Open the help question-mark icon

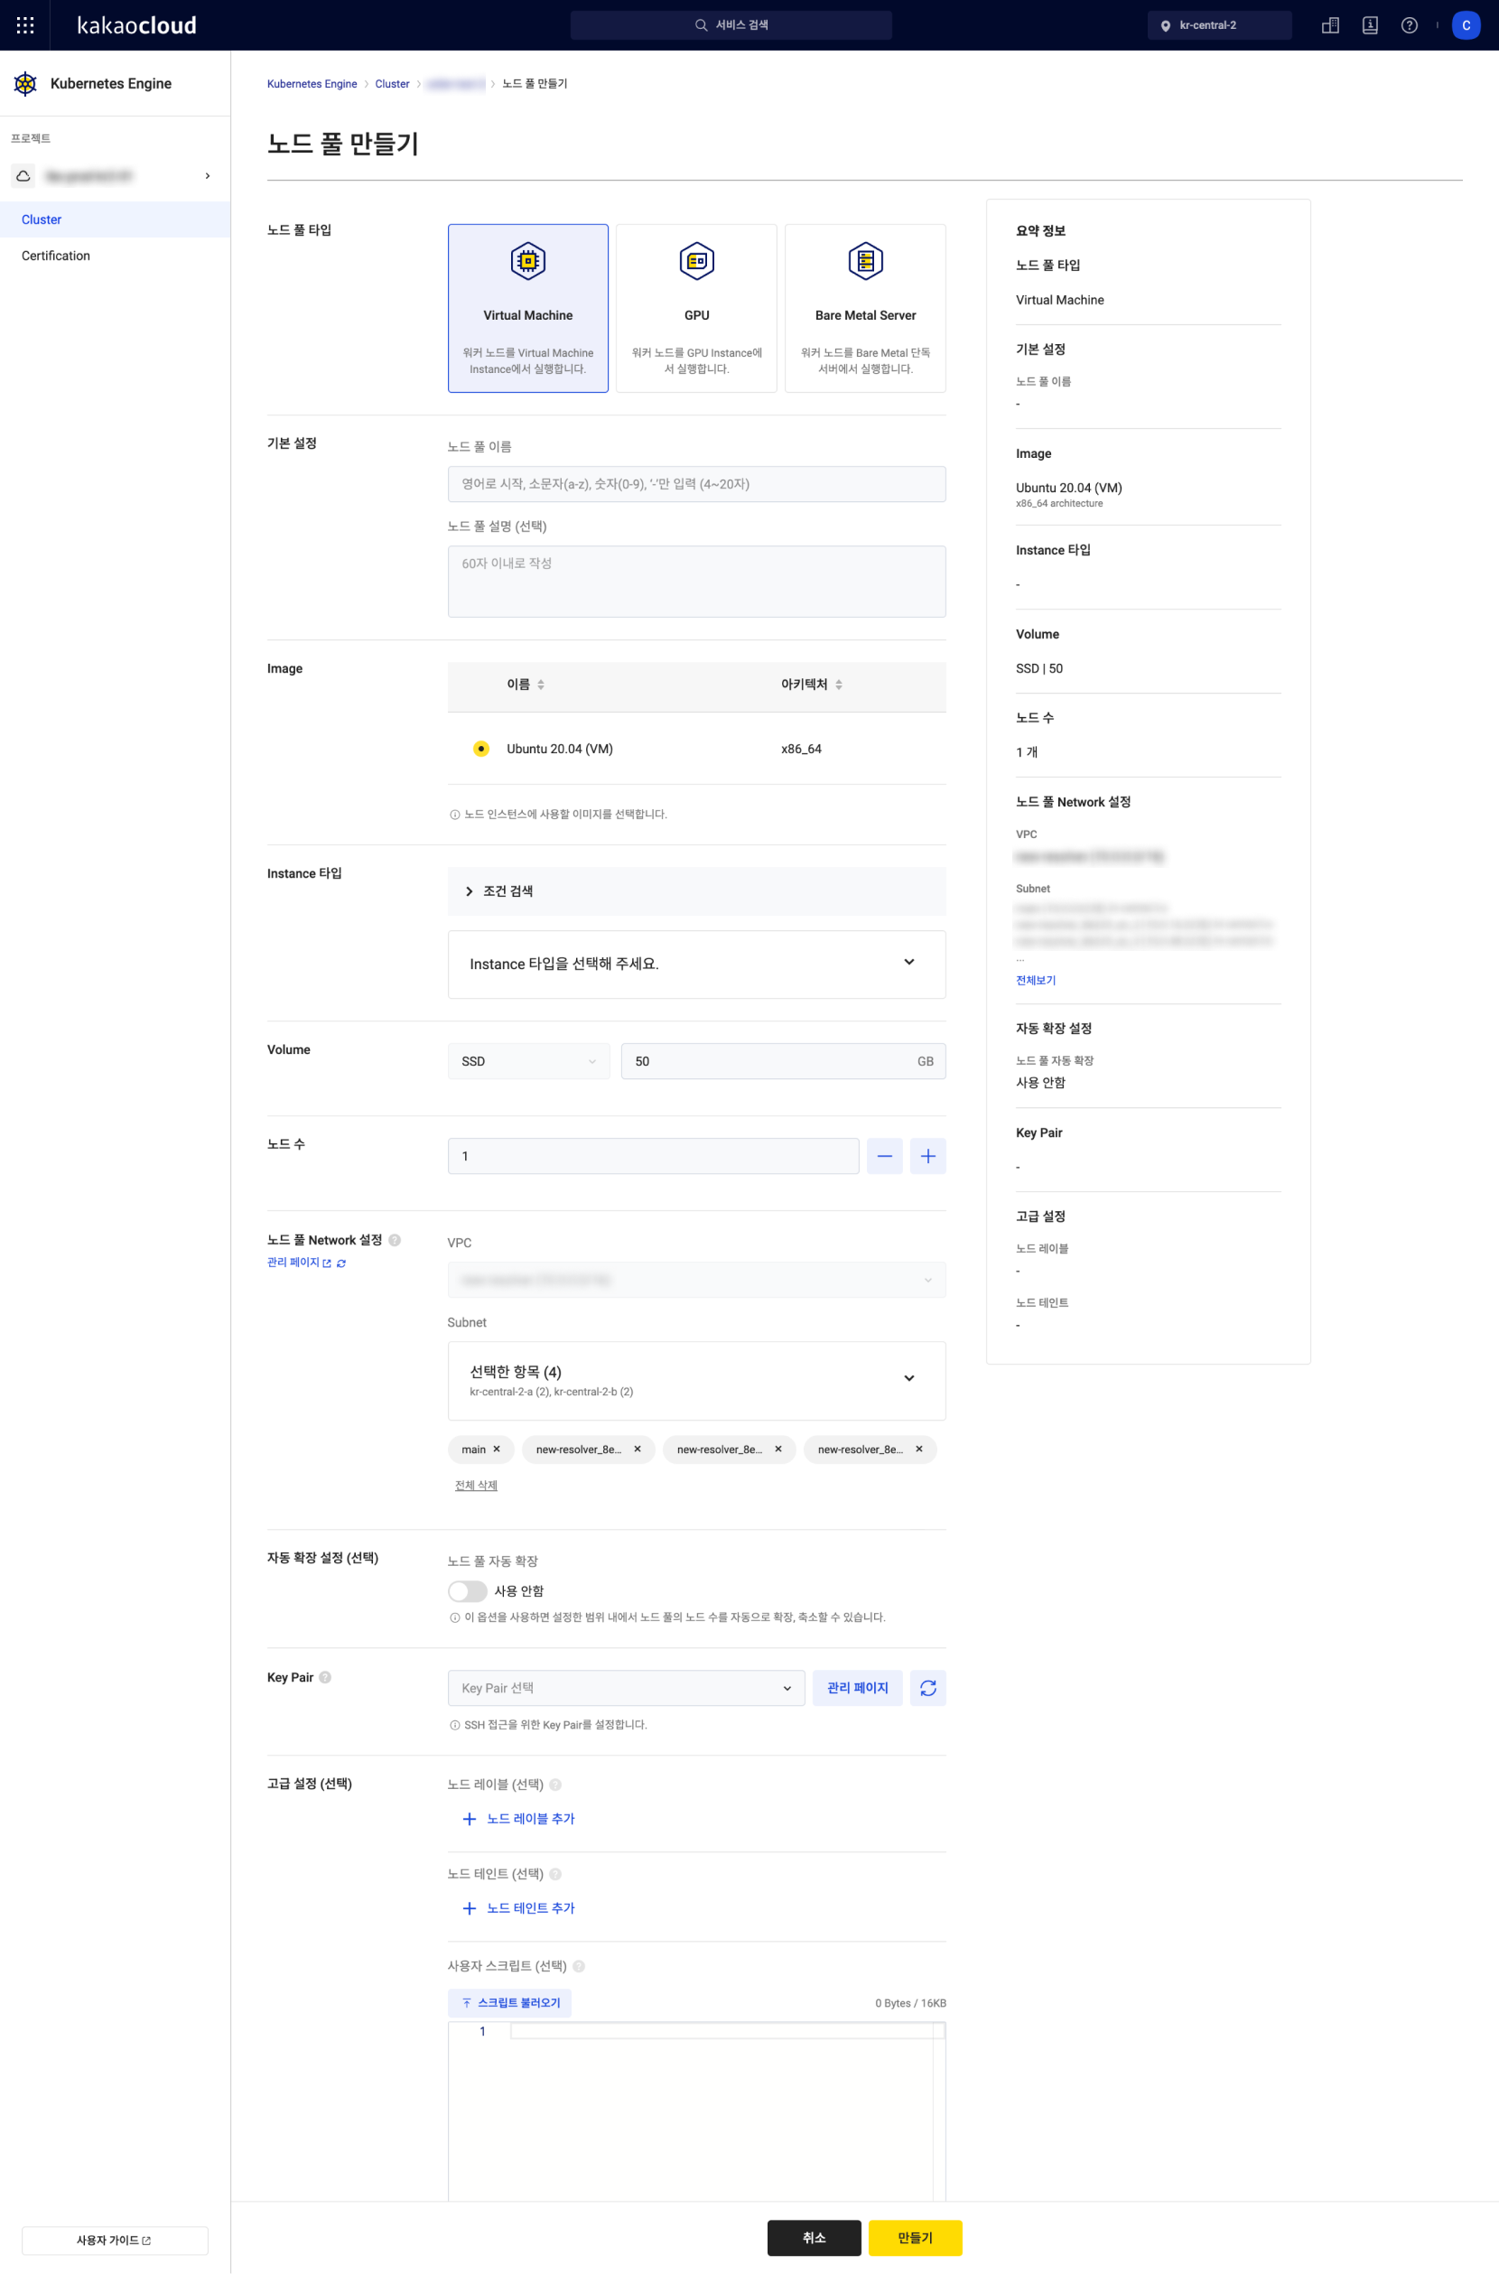[1408, 25]
